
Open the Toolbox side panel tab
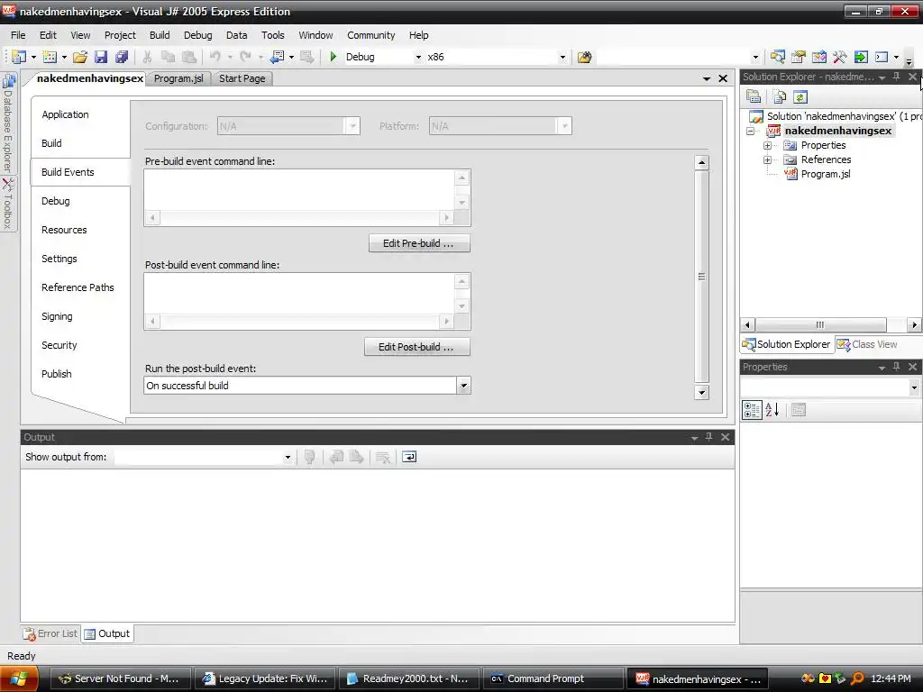coord(7,203)
